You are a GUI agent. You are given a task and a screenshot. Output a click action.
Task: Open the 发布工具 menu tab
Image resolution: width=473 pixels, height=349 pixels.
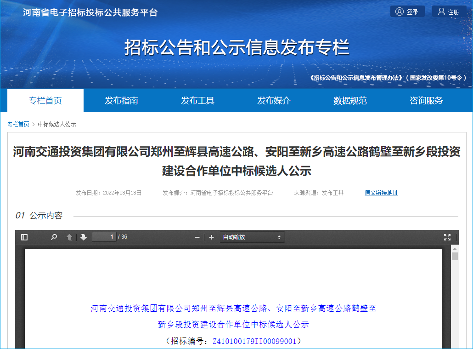coord(198,101)
